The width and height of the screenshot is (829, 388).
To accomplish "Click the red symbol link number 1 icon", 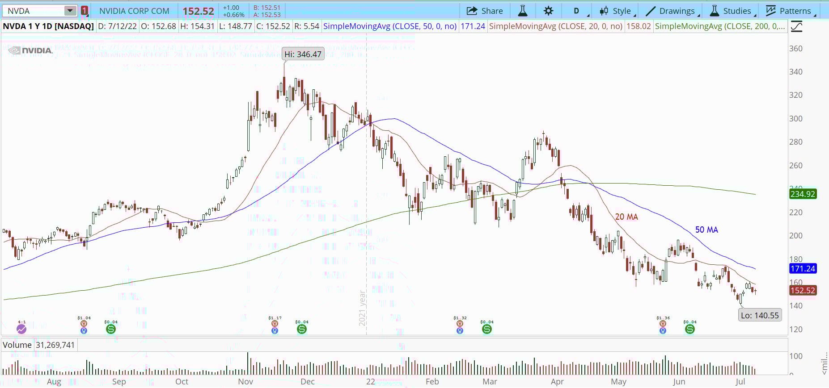I will click(x=85, y=11).
